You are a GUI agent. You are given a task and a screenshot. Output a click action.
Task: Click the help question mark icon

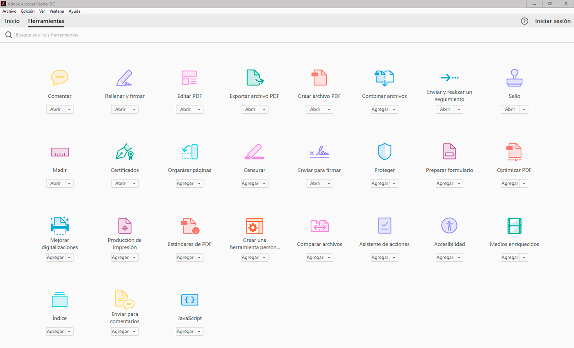tap(524, 21)
